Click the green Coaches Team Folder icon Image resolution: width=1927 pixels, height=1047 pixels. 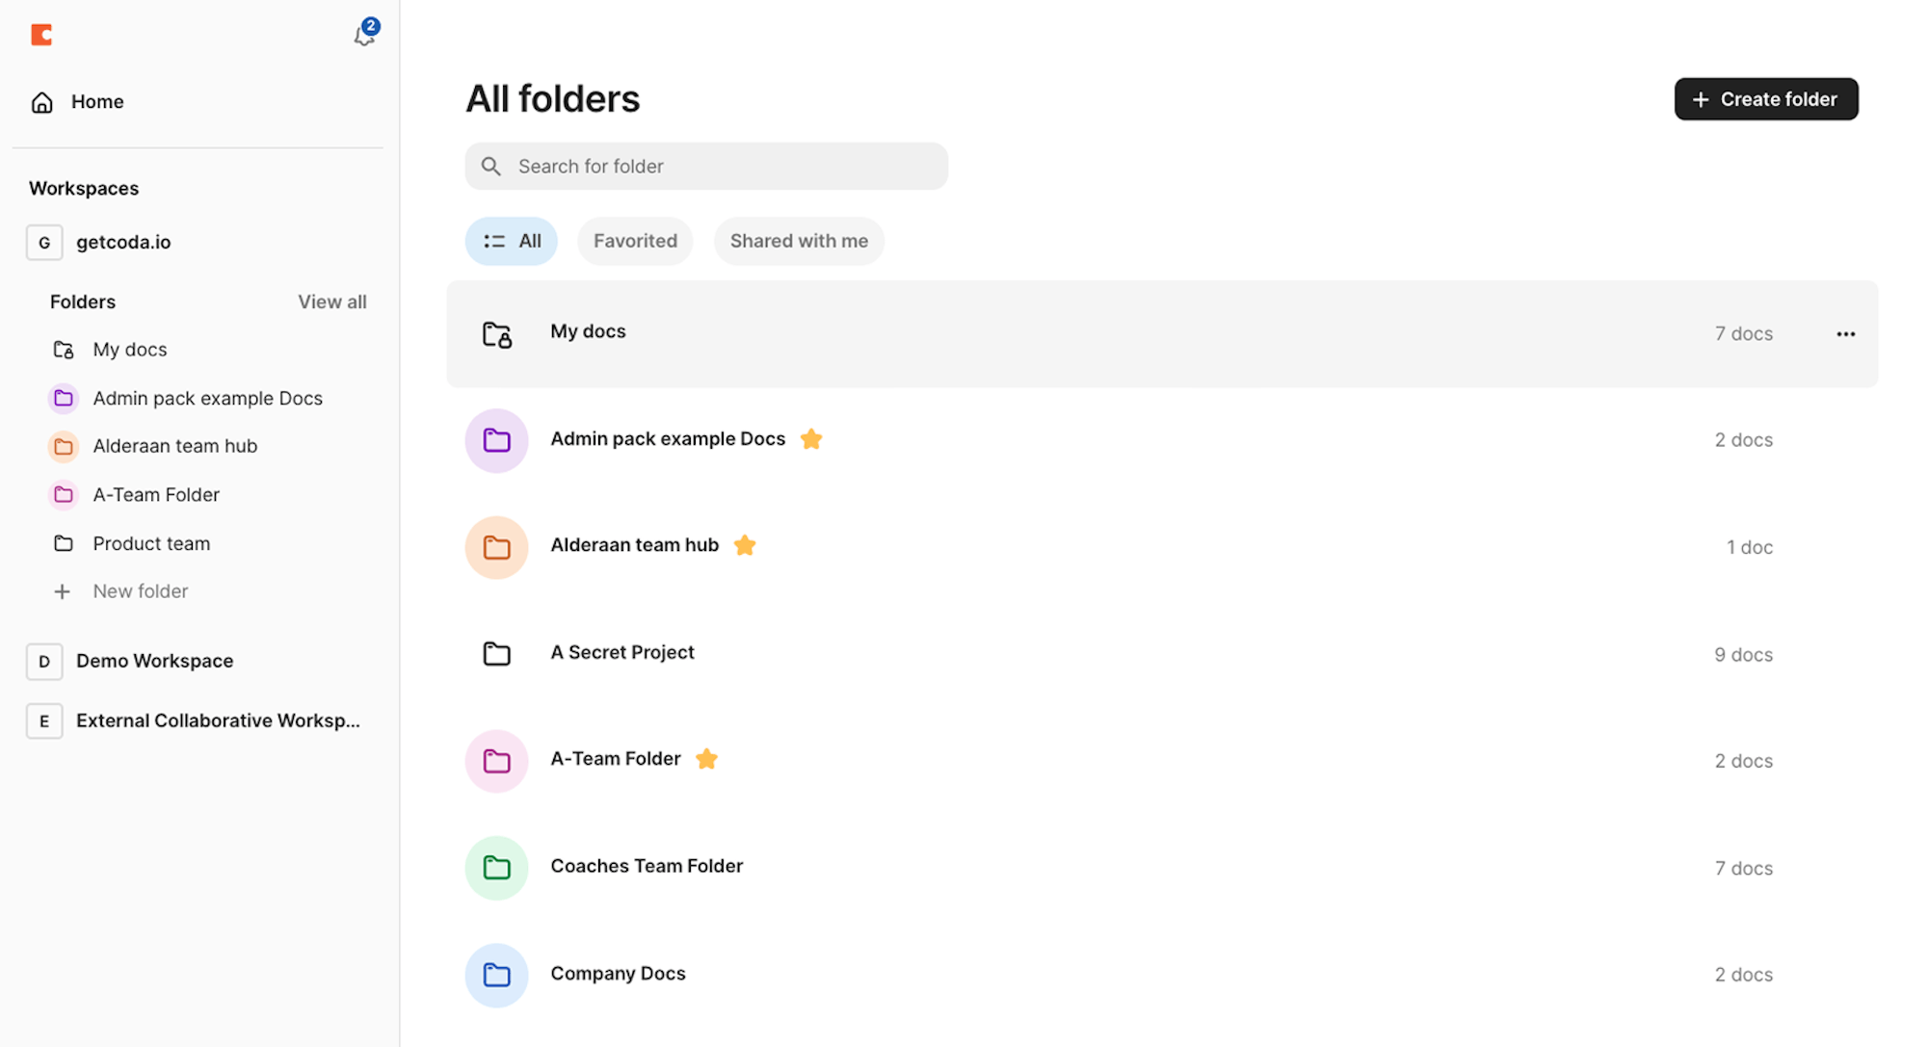tap(496, 868)
